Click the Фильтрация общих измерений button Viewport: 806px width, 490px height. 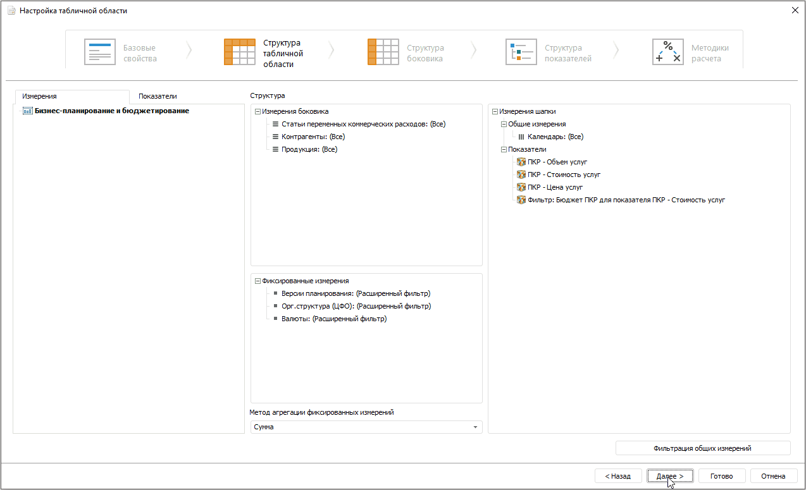tap(703, 448)
